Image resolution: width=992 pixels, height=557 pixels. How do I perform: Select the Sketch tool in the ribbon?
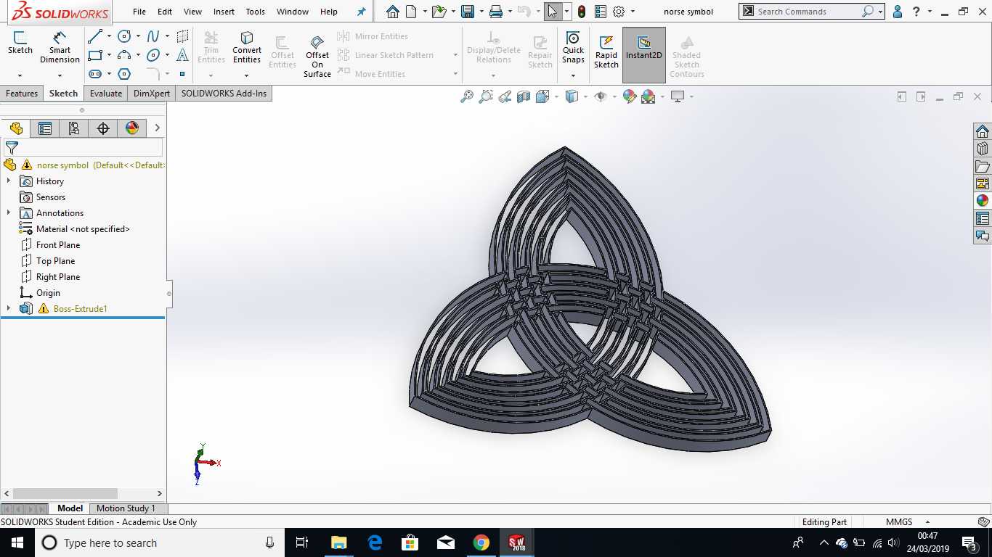20,44
